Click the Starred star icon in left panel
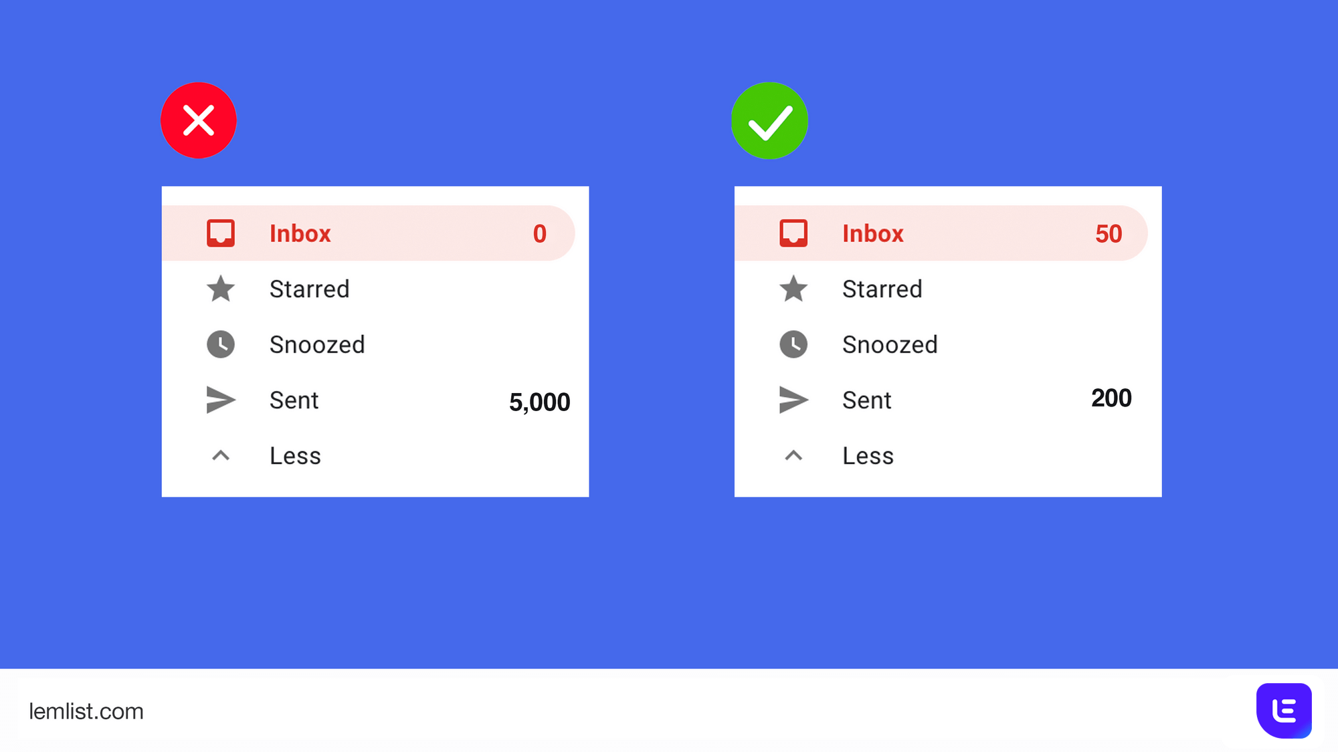Screen dimensions: 1338x752 (221, 289)
